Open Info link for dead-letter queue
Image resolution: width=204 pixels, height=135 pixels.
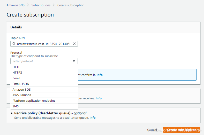(93, 118)
